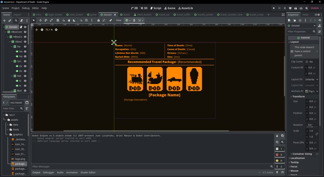Image resolution: width=324 pixels, height=177 pixels.
Task: Activate the Pan mode hand tool
Action: (x=69, y=20)
